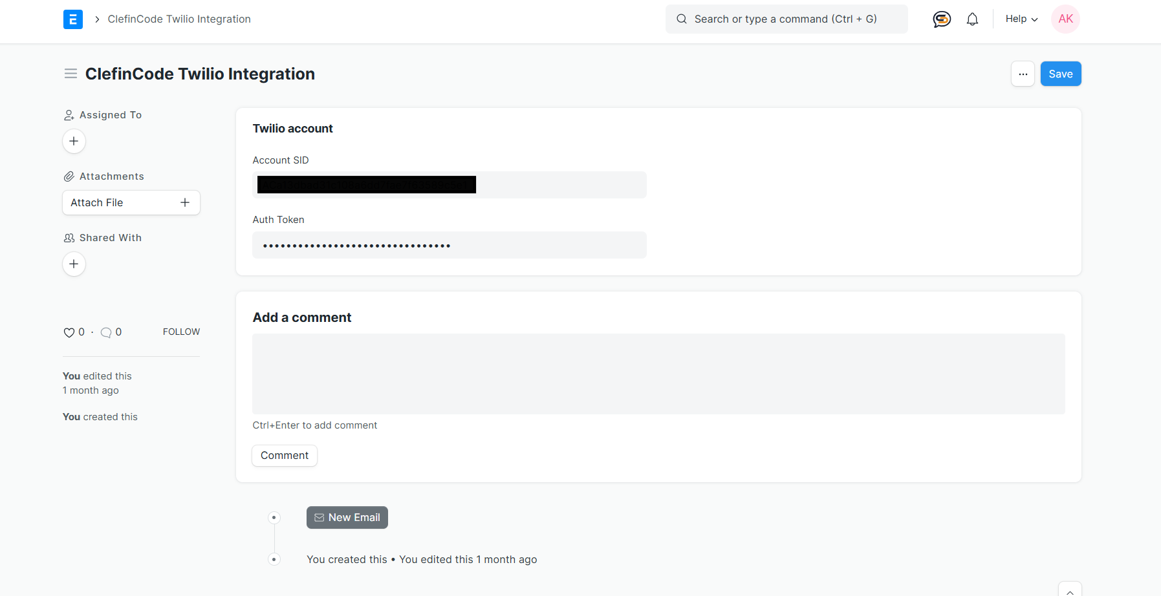Open the comment count bubble icon
Screen dimensions: 1161x596
point(107,332)
